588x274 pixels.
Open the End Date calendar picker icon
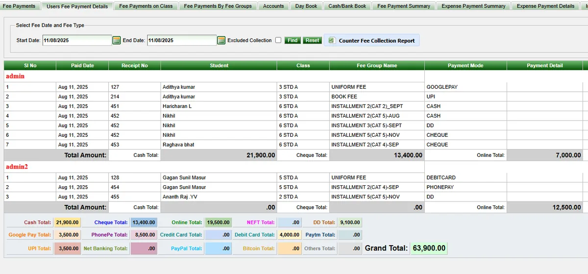point(221,40)
